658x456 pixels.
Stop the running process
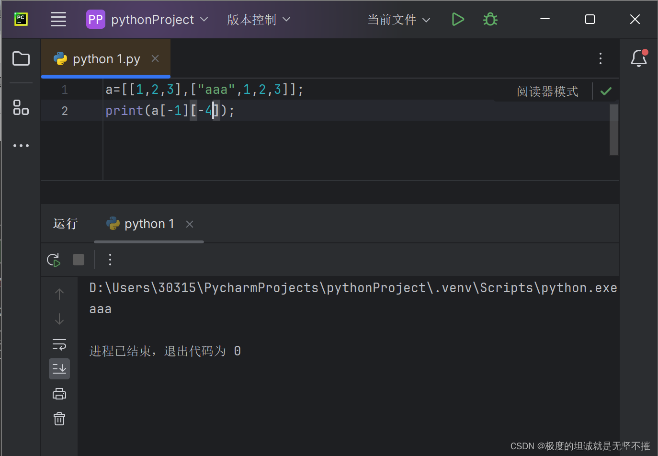coord(78,260)
